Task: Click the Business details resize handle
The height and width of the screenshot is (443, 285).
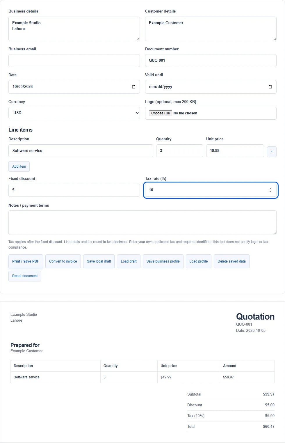Action: pyautogui.click(x=138, y=39)
